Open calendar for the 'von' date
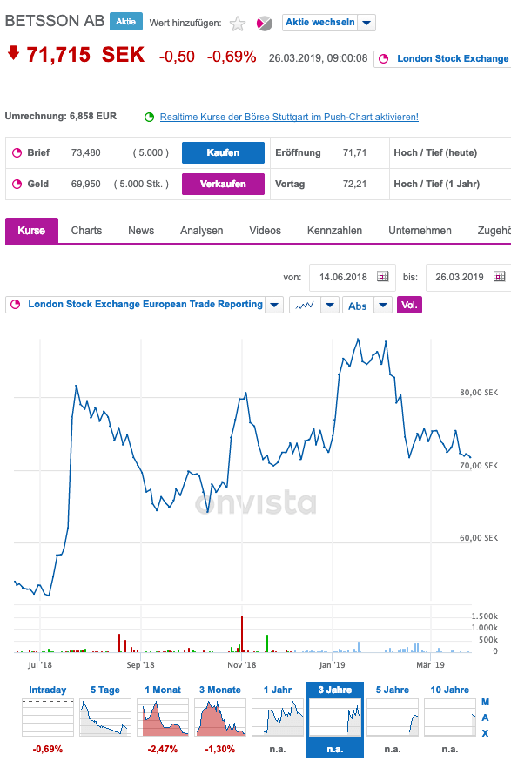The width and height of the screenshot is (511, 761). click(x=383, y=277)
